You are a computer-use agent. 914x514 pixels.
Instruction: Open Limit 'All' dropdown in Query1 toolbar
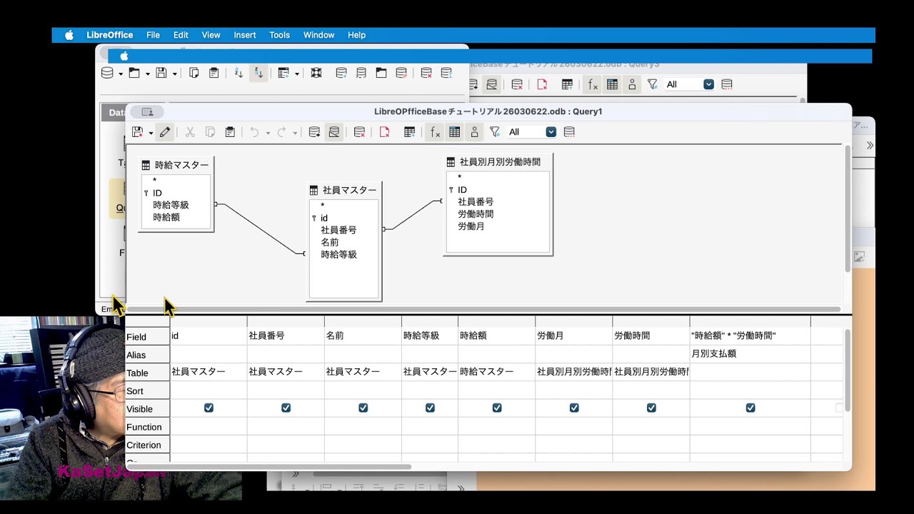point(551,132)
